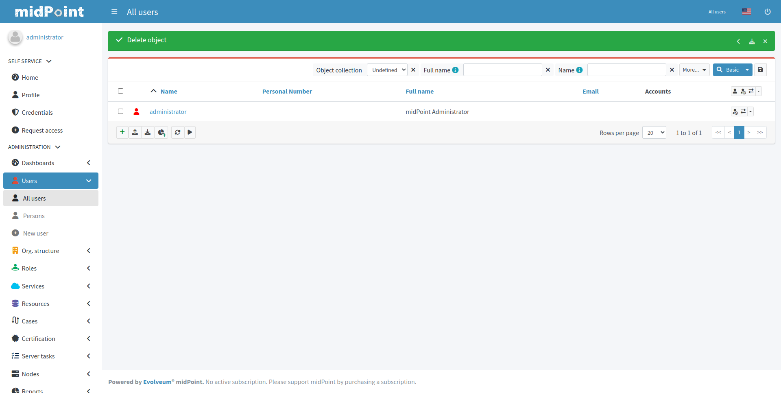Open administrator user link in table
The width and height of the screenshot is (781, 393).
tap(168, 111)
